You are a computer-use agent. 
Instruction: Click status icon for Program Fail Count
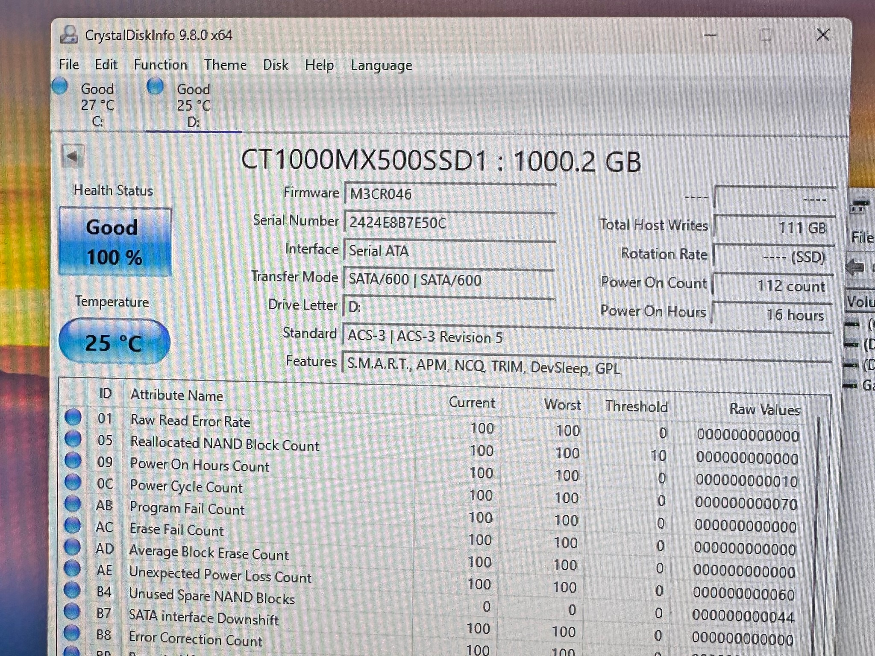pos(72,504)
